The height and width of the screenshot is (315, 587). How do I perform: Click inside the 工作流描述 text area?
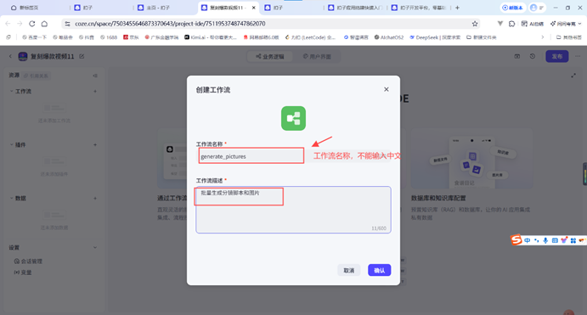tap(293, 210)
